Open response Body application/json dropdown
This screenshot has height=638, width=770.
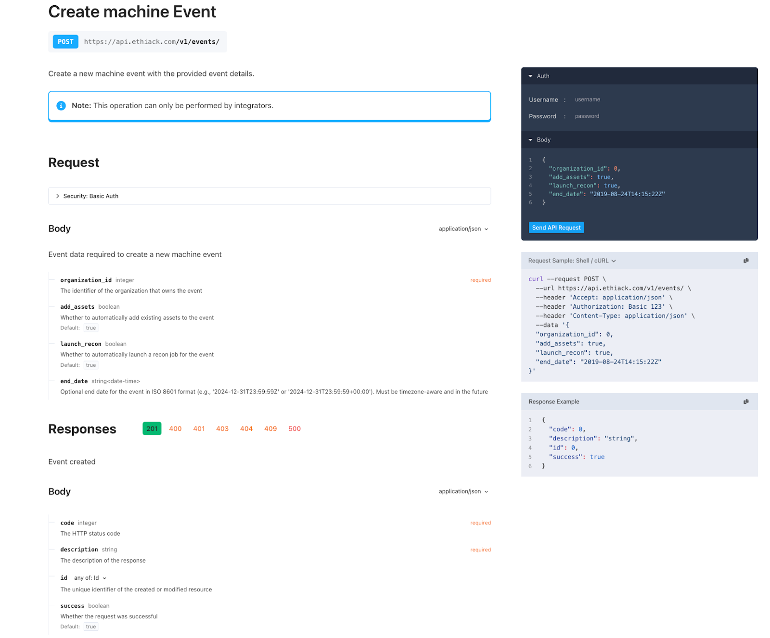coord(463,491)
